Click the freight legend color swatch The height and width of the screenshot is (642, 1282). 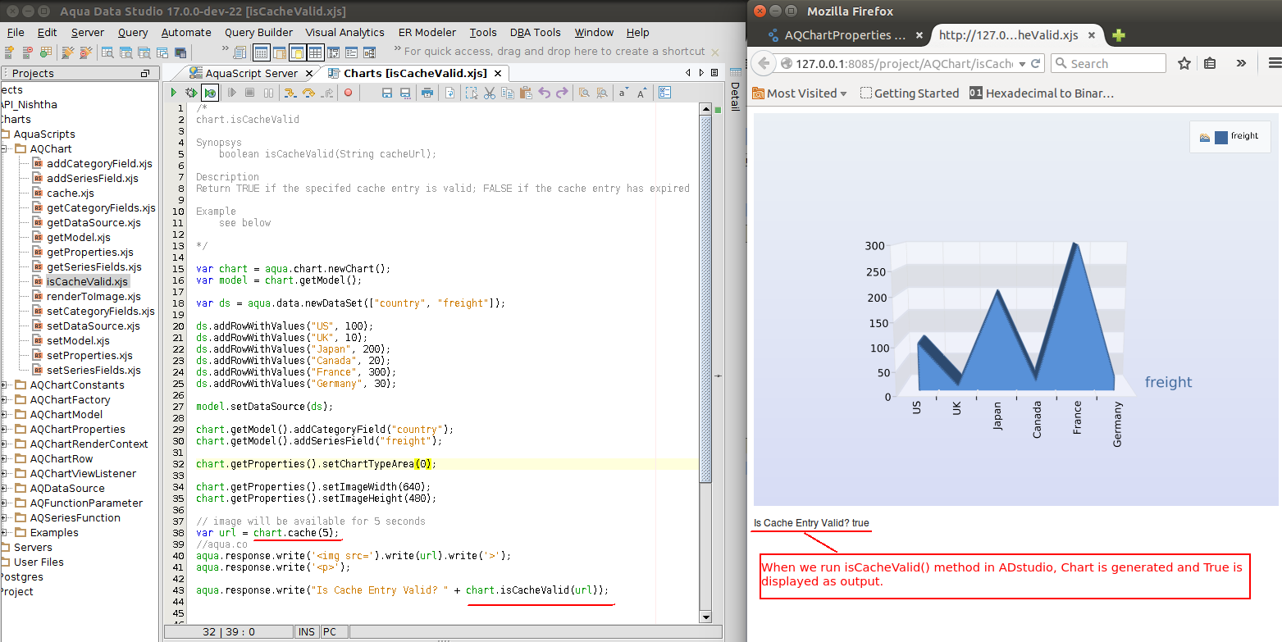coord(1221,137)
